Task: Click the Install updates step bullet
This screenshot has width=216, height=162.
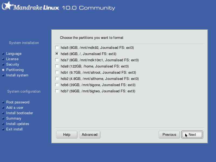Action: 3,124
